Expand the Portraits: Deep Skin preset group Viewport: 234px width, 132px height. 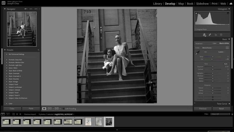point(7,60)
